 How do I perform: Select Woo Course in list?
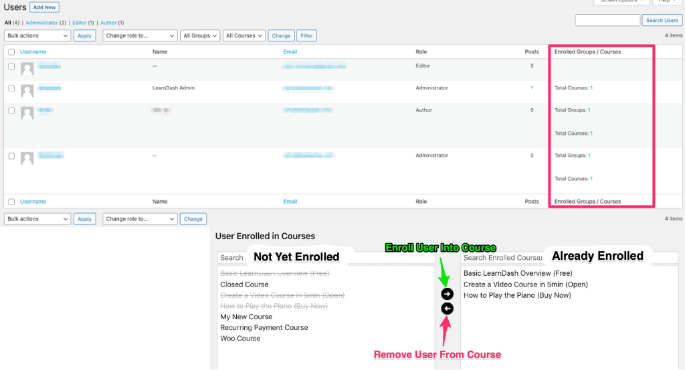tap(240, 339)
